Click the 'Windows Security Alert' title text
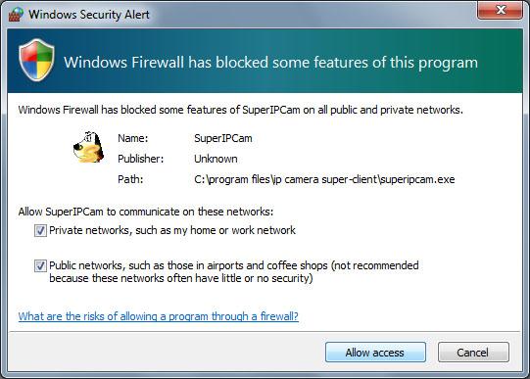Image resolution: width=530 pixels, height=379 pixels. 89,15
